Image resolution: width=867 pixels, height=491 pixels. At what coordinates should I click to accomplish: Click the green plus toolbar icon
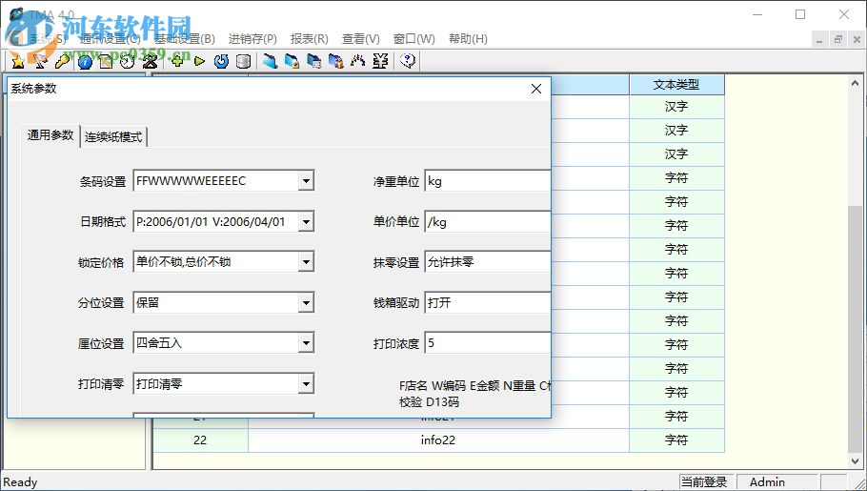point(177,61)
